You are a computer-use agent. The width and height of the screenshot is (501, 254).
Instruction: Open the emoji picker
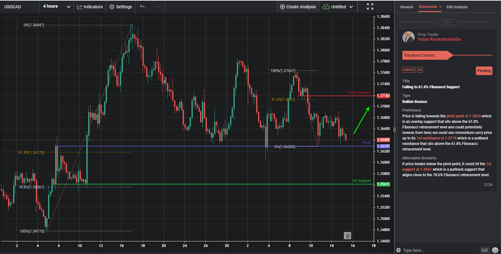495,250
